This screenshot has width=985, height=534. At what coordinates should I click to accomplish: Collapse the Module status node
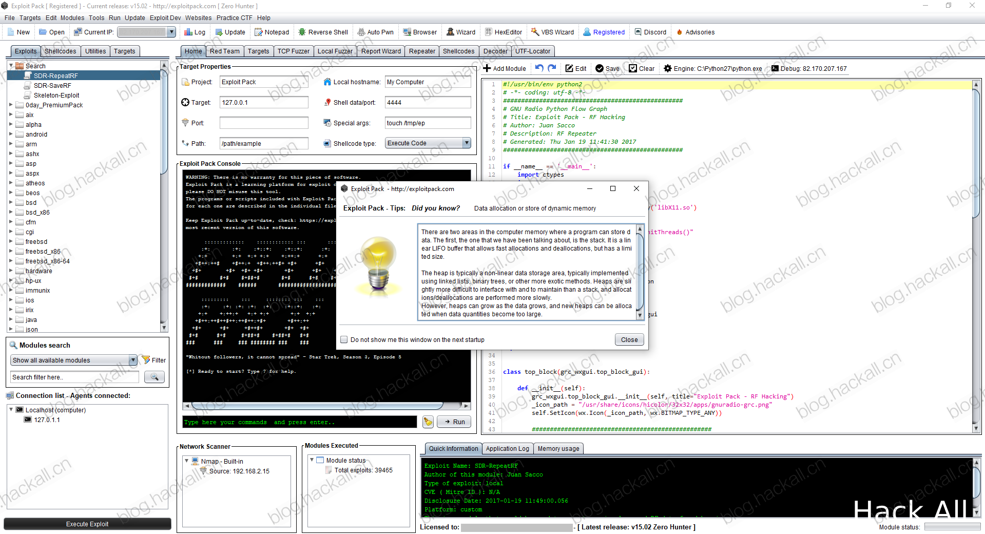coord(312,460)
